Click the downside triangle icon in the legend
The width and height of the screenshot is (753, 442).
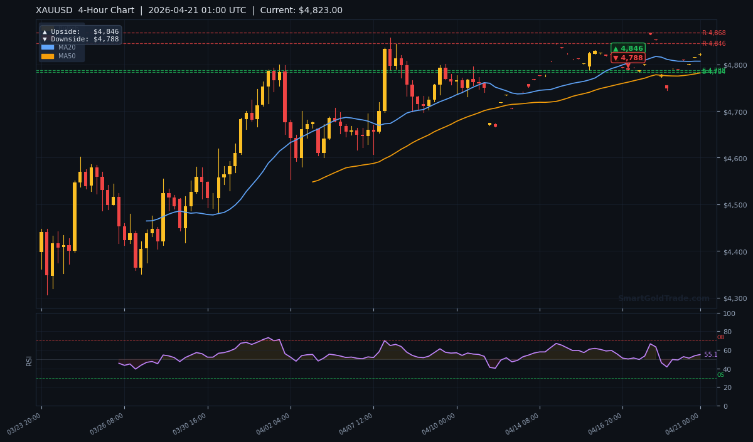point(45,39)
